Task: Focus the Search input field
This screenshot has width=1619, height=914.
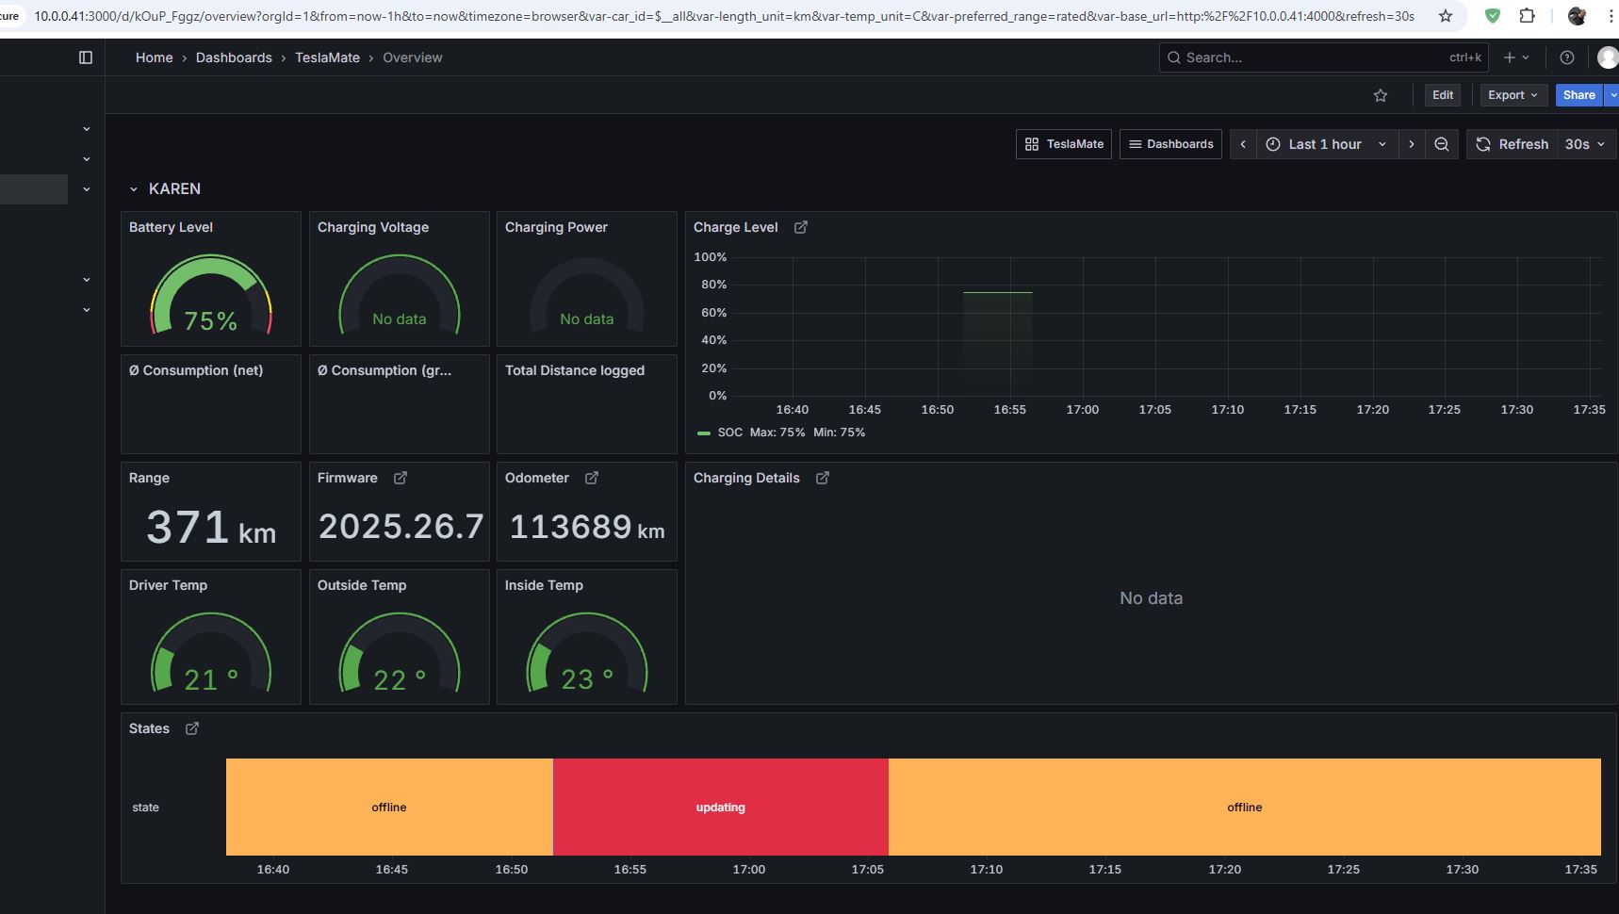Action: click(1323, 57)
